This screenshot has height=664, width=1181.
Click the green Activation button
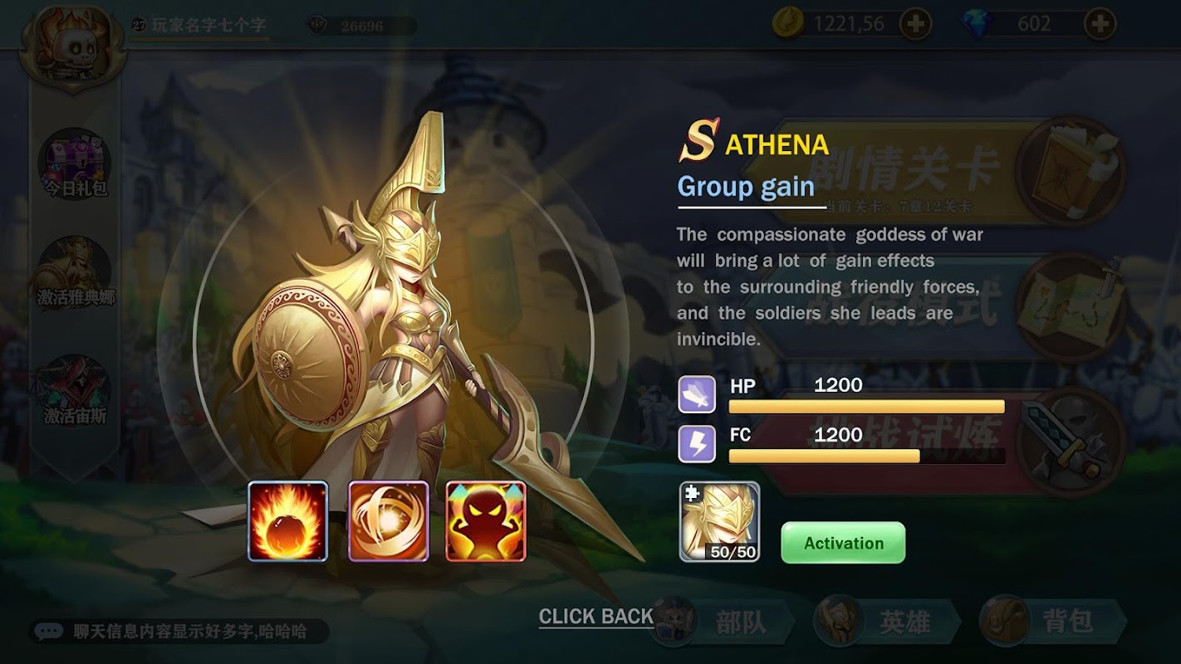click(843, 543)
